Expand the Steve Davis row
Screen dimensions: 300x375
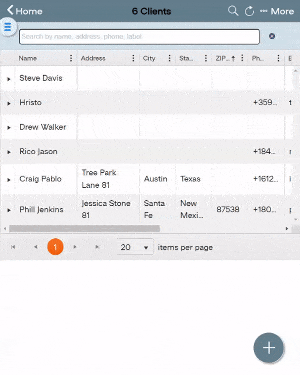pyautogui.click(x=9, y=79)
